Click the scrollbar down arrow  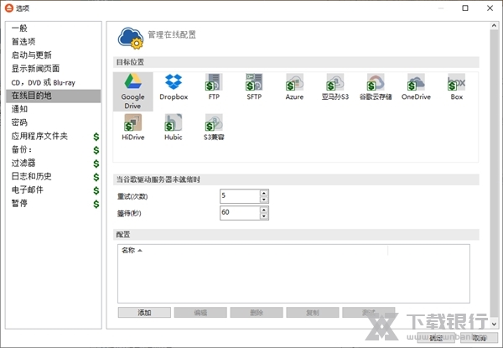pos(494,324)
